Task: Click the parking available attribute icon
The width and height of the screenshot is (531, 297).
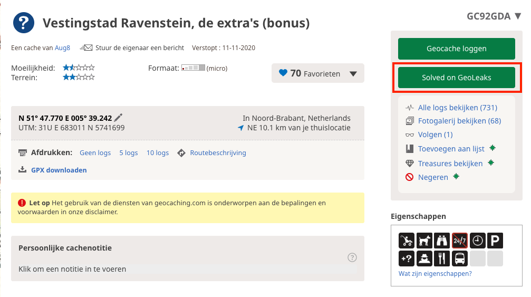Action: tap(495, 241)
